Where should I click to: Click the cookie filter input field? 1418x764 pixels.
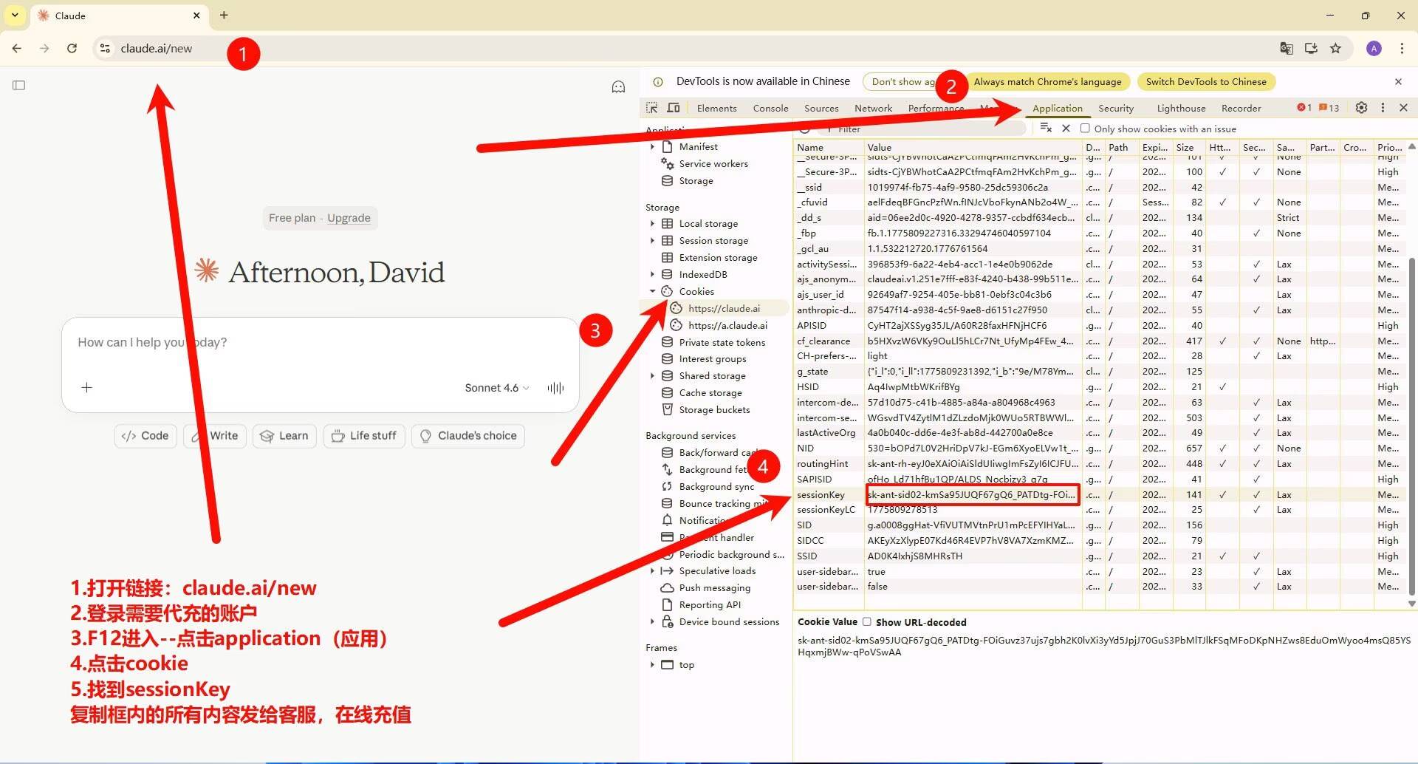923,129
